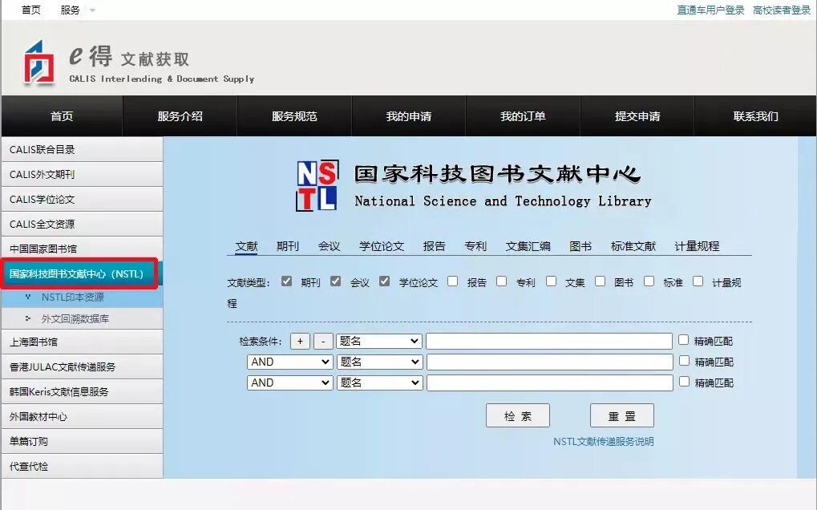Check the 文集 document type checkbox

tap(552, 281)
